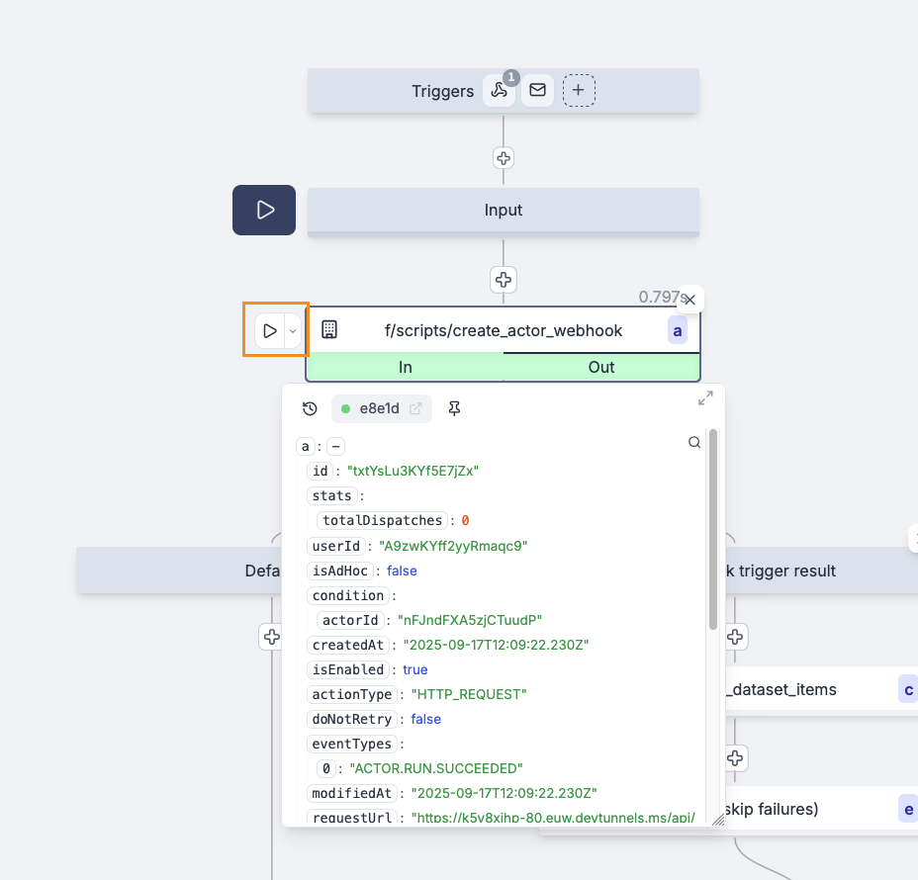Click the requestUrl link value
The image size is (918, 880).
[554, 818]
